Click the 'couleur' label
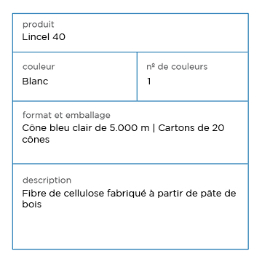Viewport: 262px width, 262px height. tap(39, 67)
